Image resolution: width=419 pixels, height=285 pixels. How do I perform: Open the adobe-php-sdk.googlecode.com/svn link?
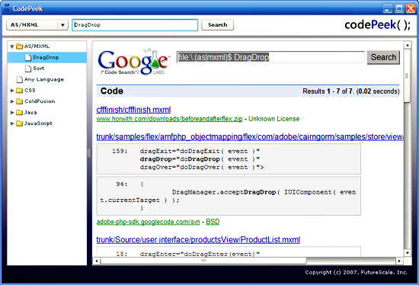[x=148, y=222]
